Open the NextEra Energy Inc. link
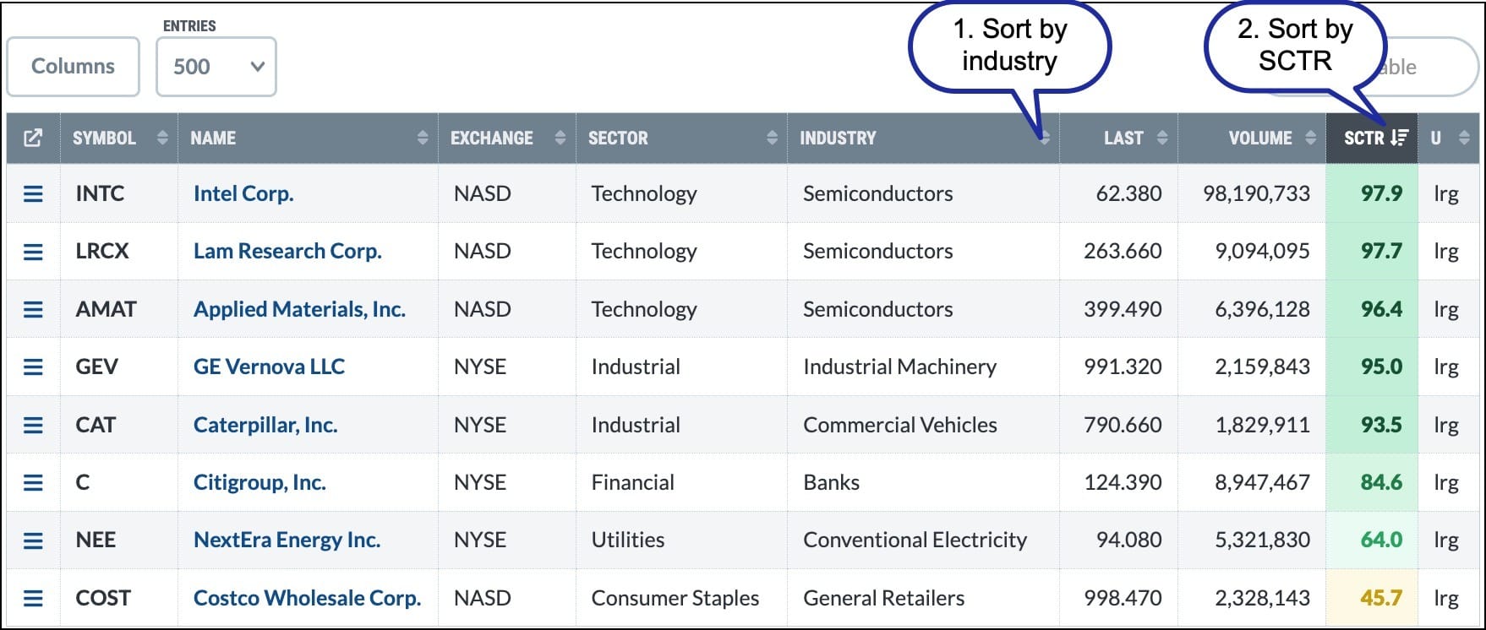The image size is (1486, 630). tap(287, 540)
